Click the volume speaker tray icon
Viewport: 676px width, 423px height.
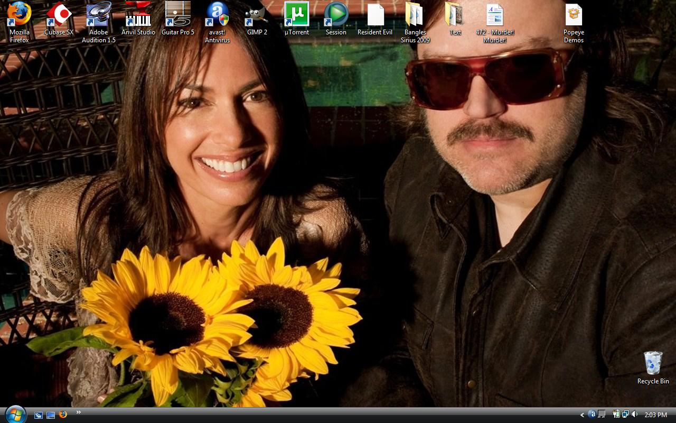(x=634, y=415)
